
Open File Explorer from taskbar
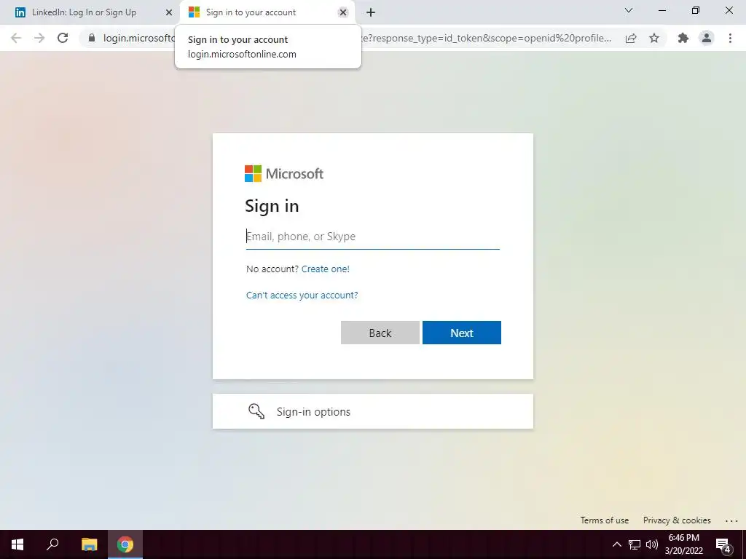coord(89,544)
